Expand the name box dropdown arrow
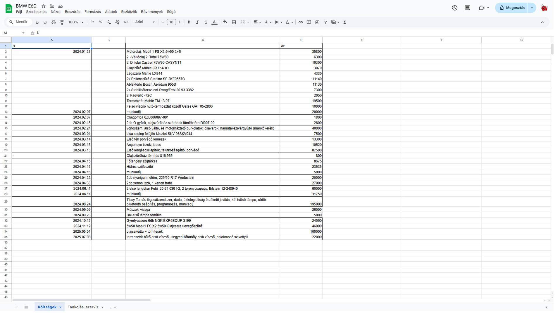The width and height of the screenshot is (555, 323). 23,33
